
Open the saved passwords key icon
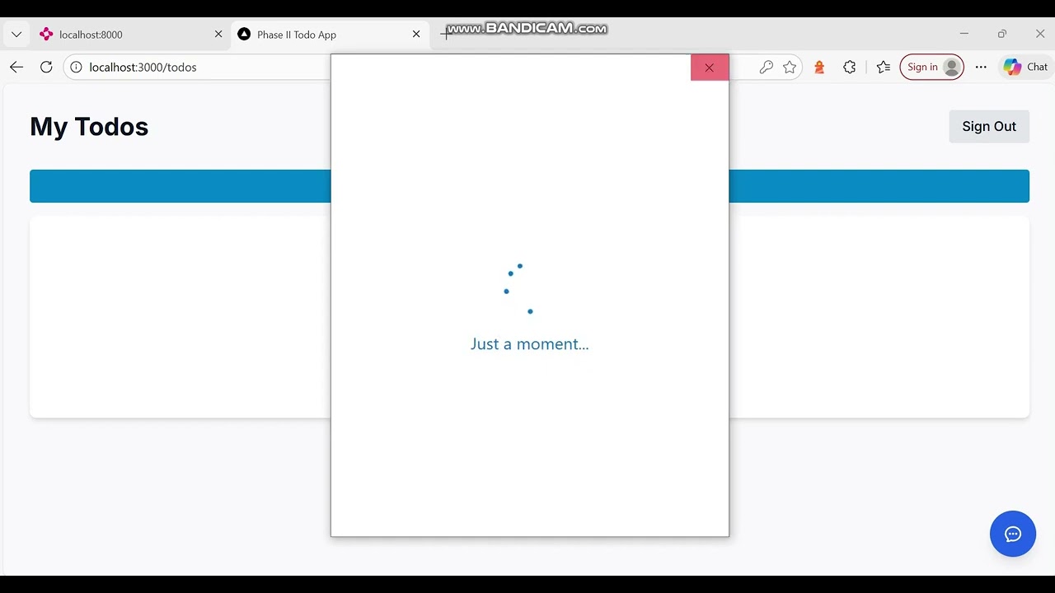(x=767, y=68)
